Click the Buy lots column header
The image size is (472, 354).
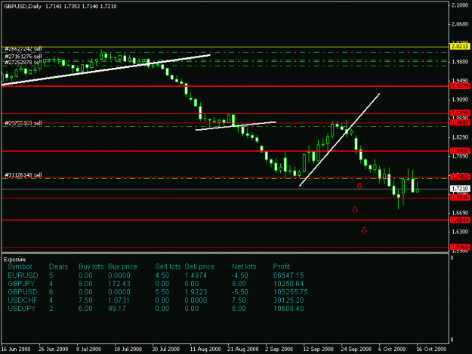point(91,266)
